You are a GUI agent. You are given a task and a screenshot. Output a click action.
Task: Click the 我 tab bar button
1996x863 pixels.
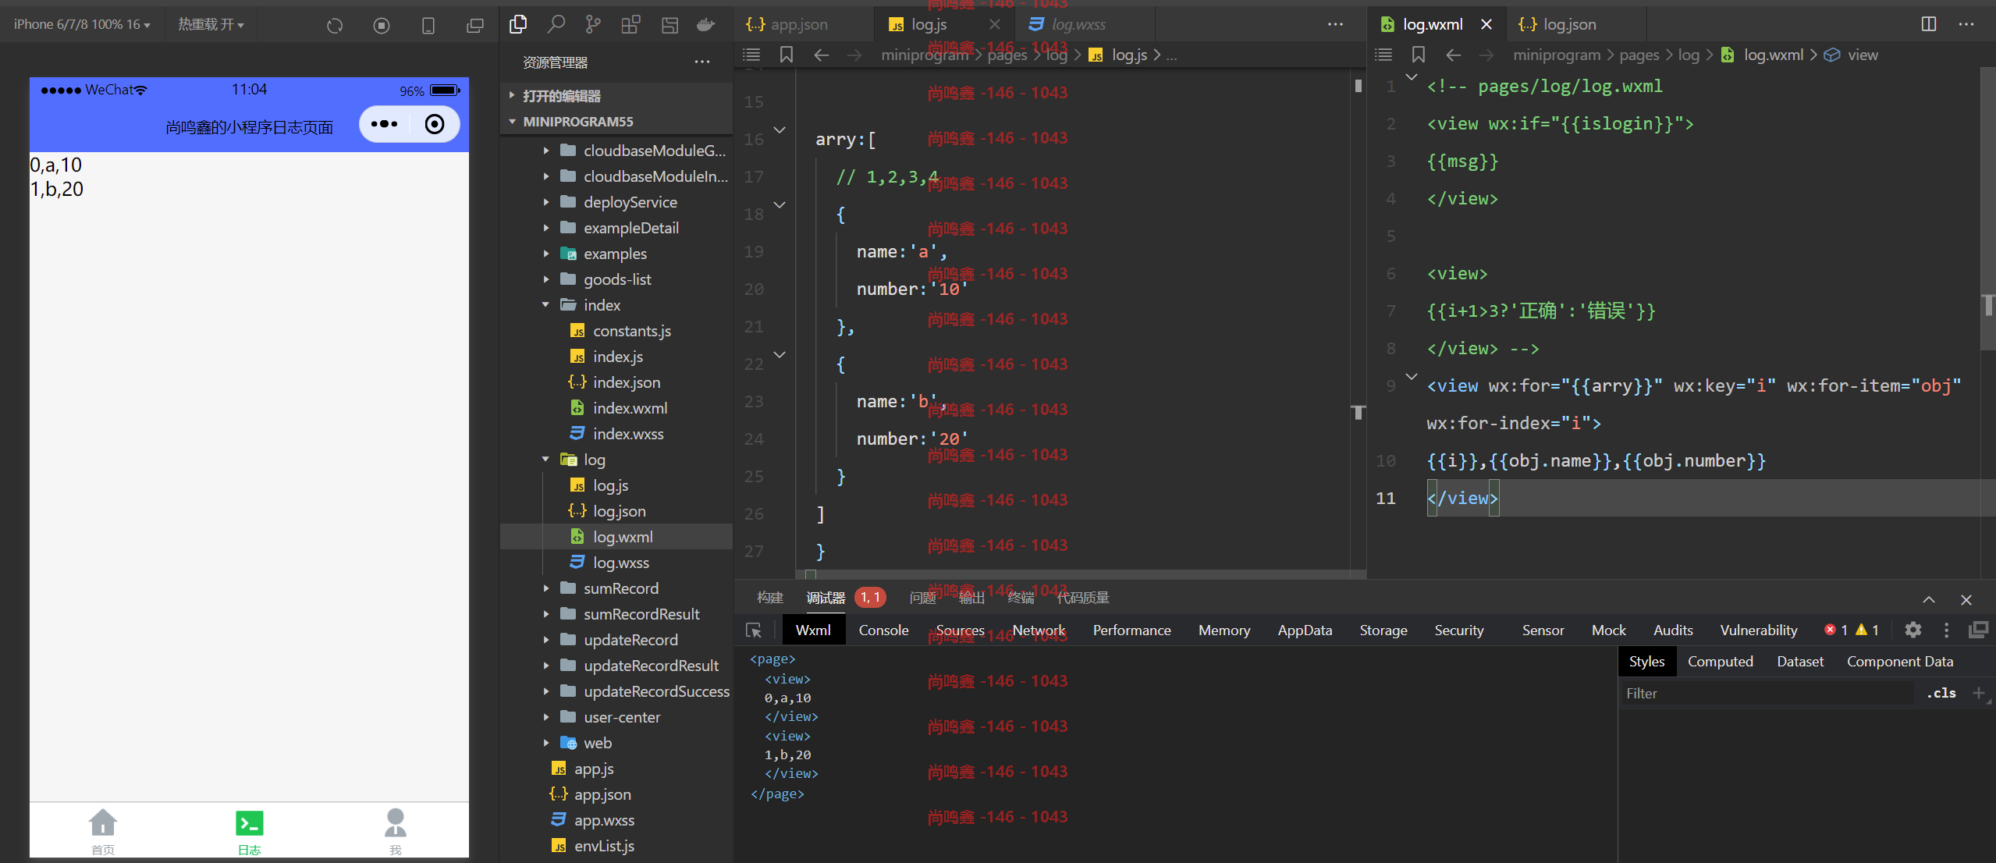[x=396, y=831]
